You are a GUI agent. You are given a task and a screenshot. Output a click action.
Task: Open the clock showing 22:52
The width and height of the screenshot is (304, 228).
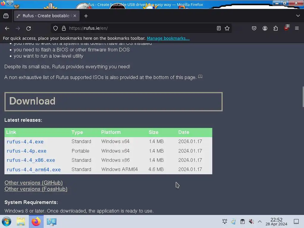(x=276, y=221)
